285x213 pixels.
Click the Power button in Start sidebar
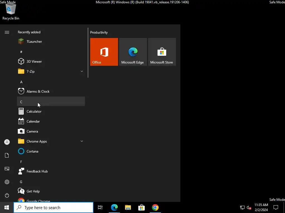point(7,195)
